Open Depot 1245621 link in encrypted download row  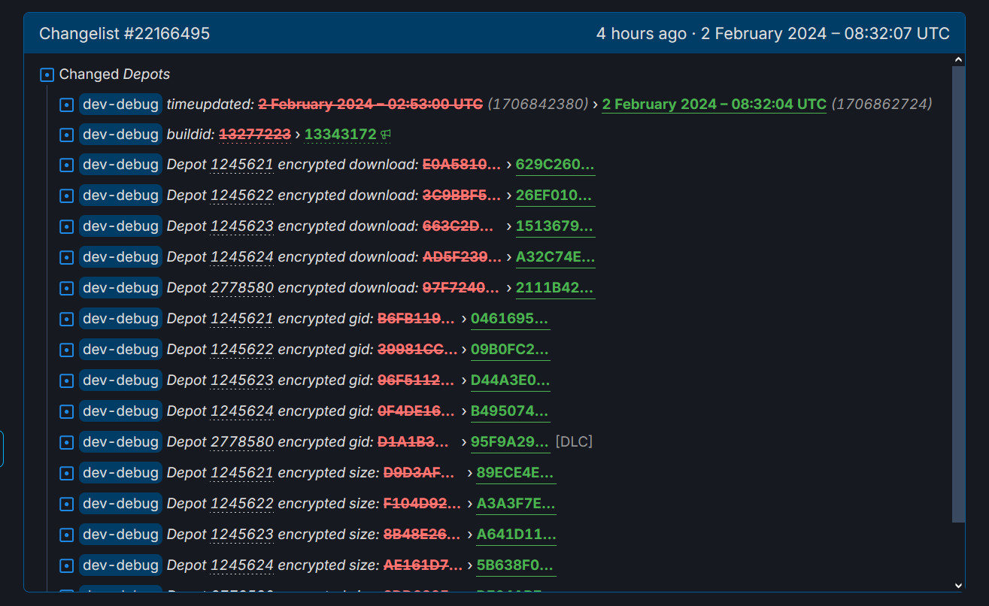click(x=242, y=165)
